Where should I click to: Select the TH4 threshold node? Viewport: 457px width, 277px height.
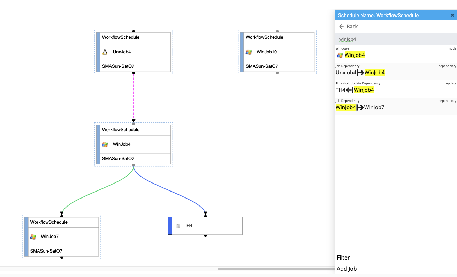click(205, 226)
